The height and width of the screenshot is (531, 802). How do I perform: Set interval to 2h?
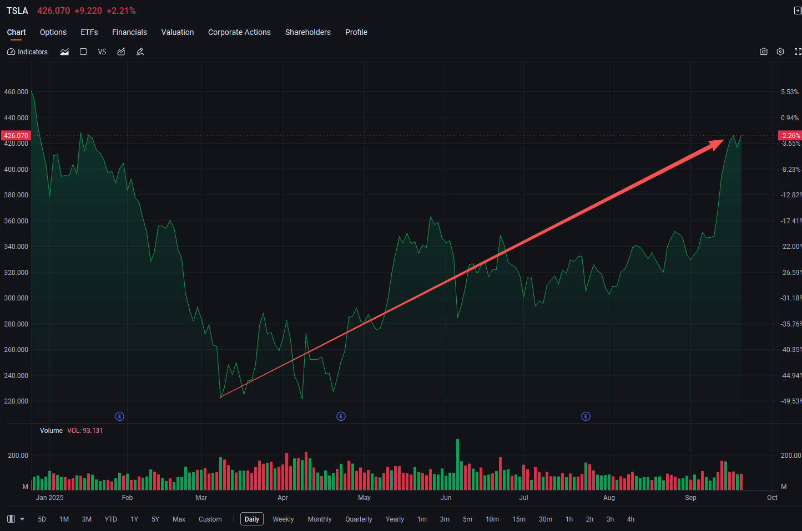coord(589,519)
